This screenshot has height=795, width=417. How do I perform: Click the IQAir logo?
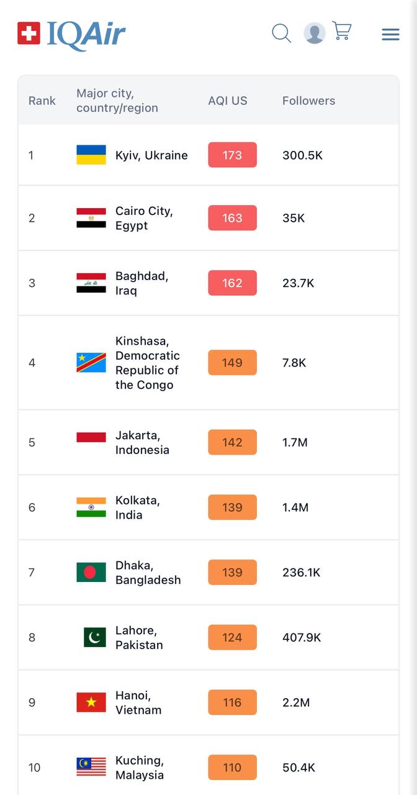(x=71, y=34)
